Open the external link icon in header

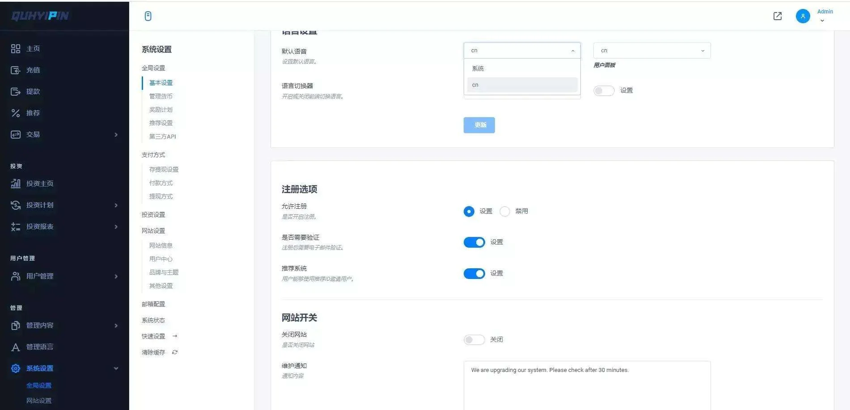point(778,16)
